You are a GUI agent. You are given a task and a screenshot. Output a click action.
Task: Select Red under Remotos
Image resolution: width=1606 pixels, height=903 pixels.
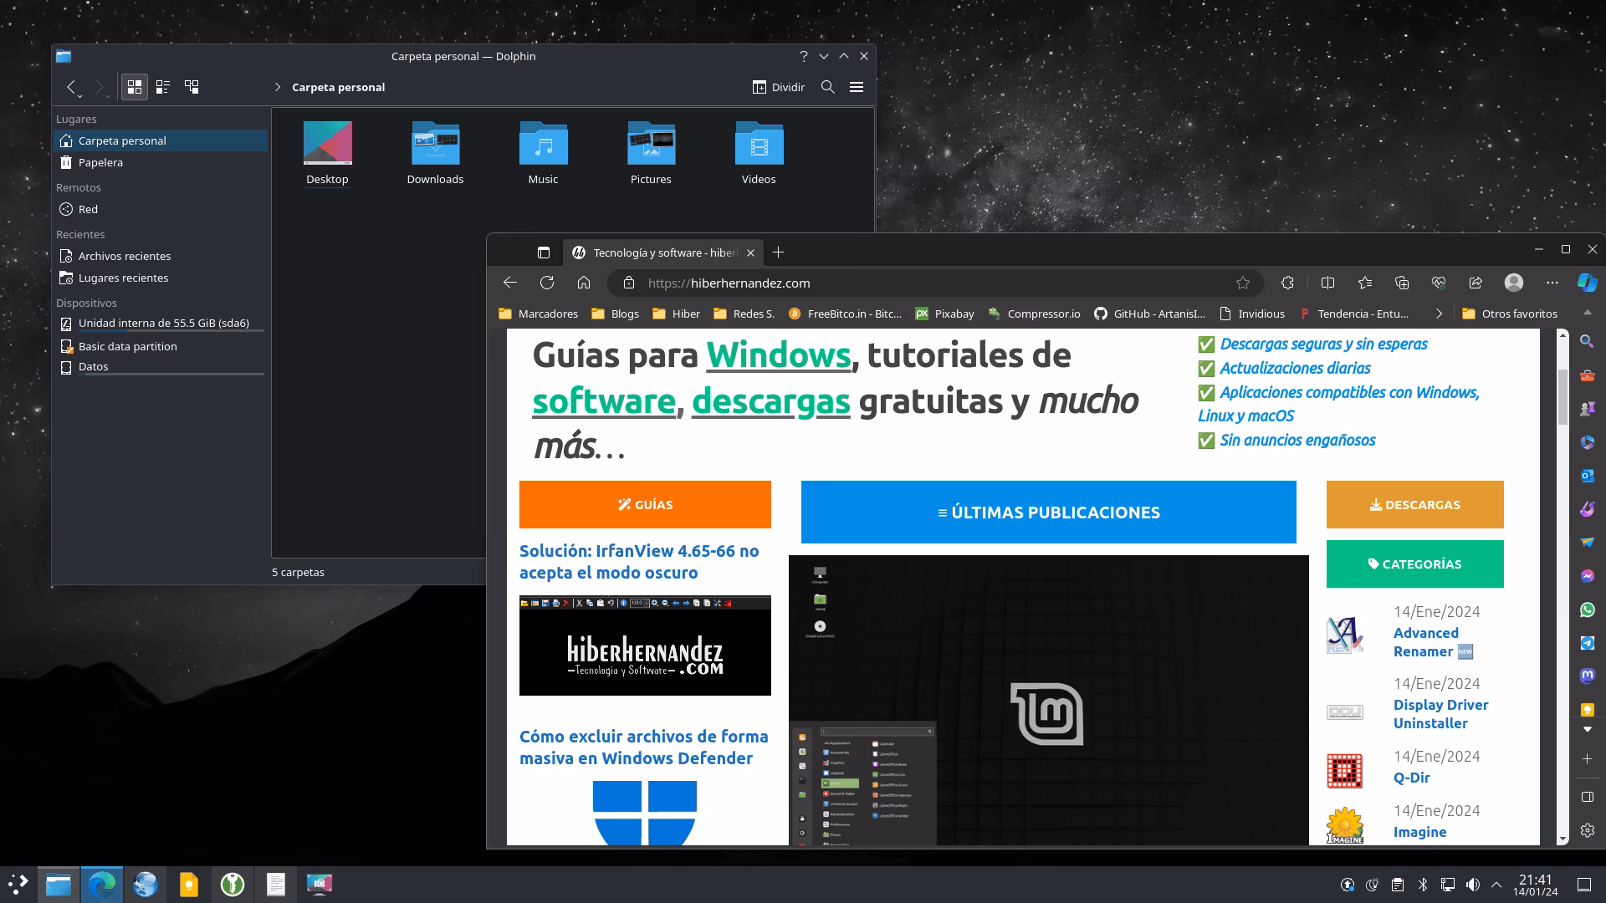pos(161,209)
